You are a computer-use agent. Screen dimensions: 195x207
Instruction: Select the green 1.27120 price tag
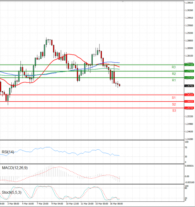[x=189, y=78]
